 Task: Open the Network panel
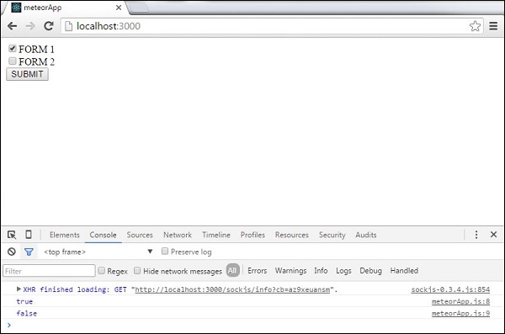[178, 235]
